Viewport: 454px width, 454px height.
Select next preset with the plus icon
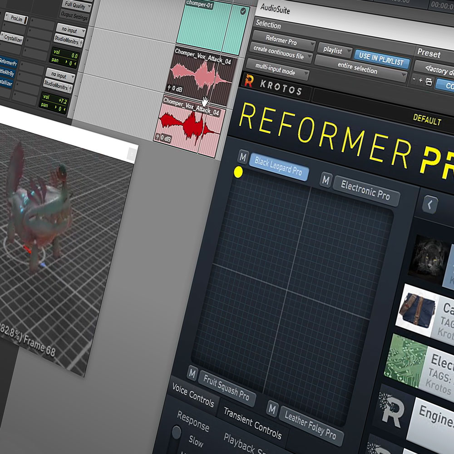coord(421,80)
